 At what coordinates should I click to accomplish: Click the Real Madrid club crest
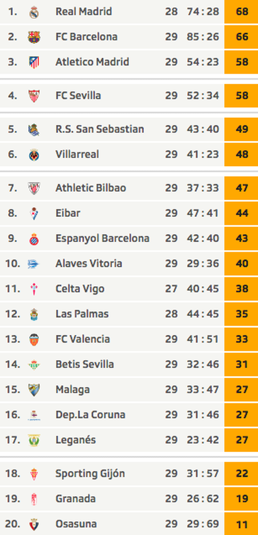[34, 12]
